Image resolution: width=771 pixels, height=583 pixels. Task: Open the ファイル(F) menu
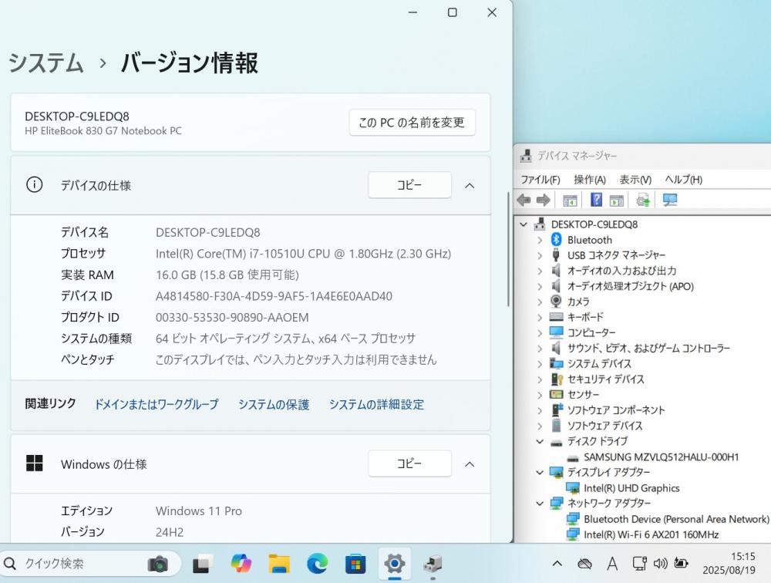540,180
